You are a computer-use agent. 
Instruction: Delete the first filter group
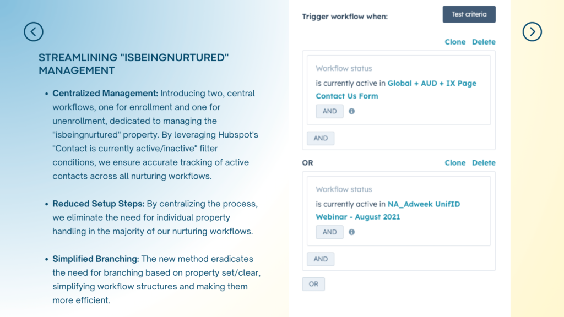point(484,42)
